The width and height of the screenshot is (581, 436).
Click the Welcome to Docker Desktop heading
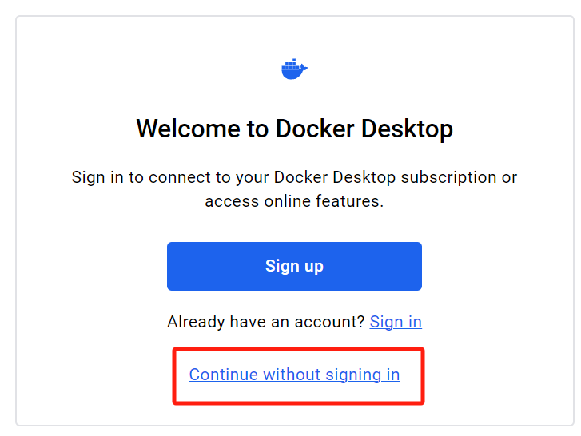coord(294,129)
